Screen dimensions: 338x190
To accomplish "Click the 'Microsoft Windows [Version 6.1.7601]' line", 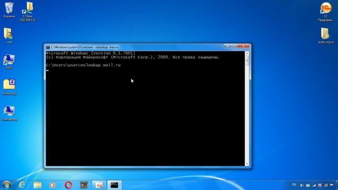I will 90,53.
